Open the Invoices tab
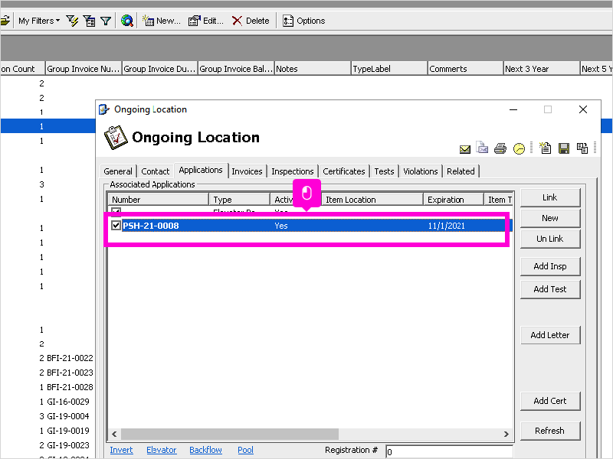613x459 pixels. pyautogui.click(x=247, y=171)
